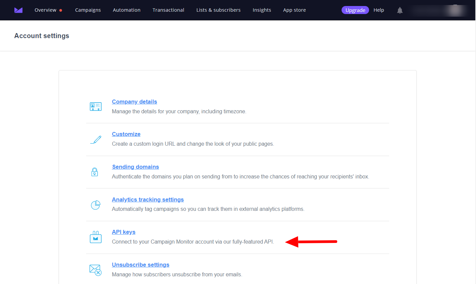The height and width of the screenshot is (284, 476).
Task: Click text 'Authenticate the domains you plan on sending'
Action: pos(166,177)
